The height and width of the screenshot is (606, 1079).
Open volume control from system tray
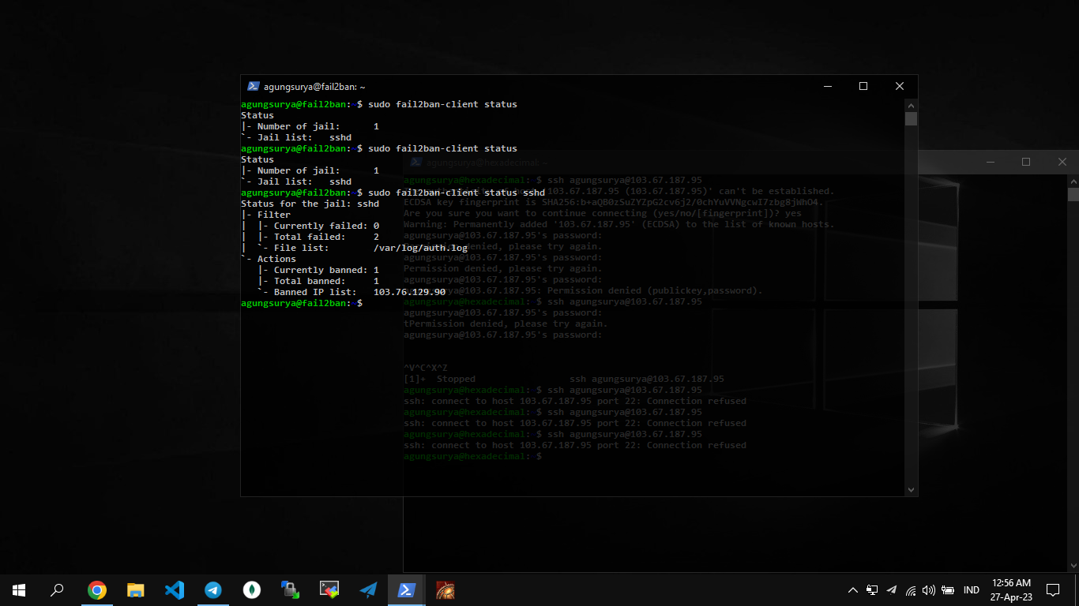(929, 590)
